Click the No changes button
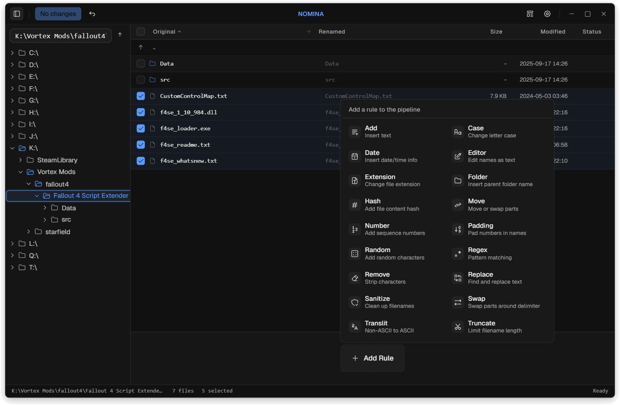This screenshot has width=620, height=405. 58,14
